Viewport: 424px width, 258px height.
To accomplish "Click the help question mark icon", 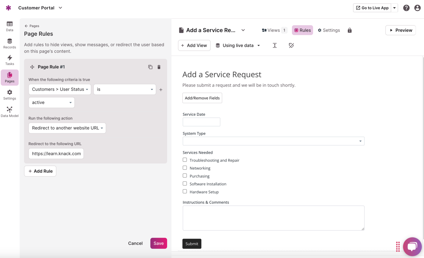I will pyautogui.click(x=406, y=8).
